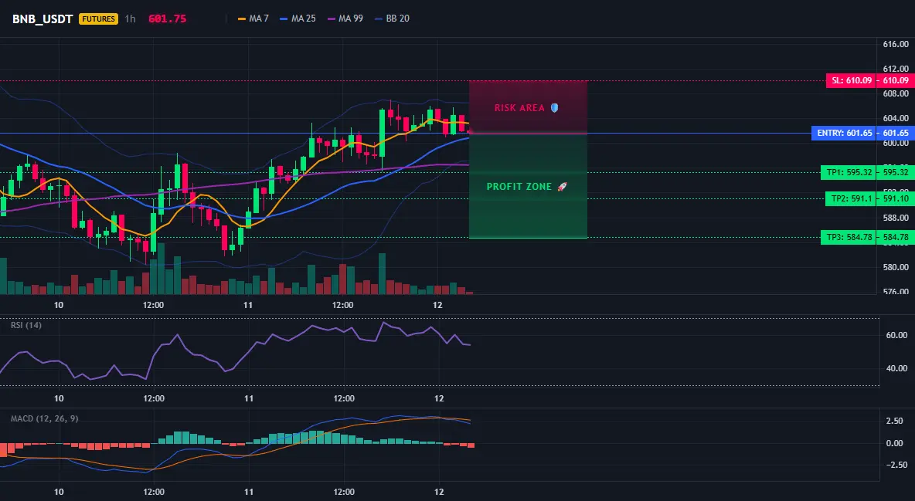Click the 584.78 green price axis tag
Viewport: 915px width, 501px height.
tap(896, 238)
